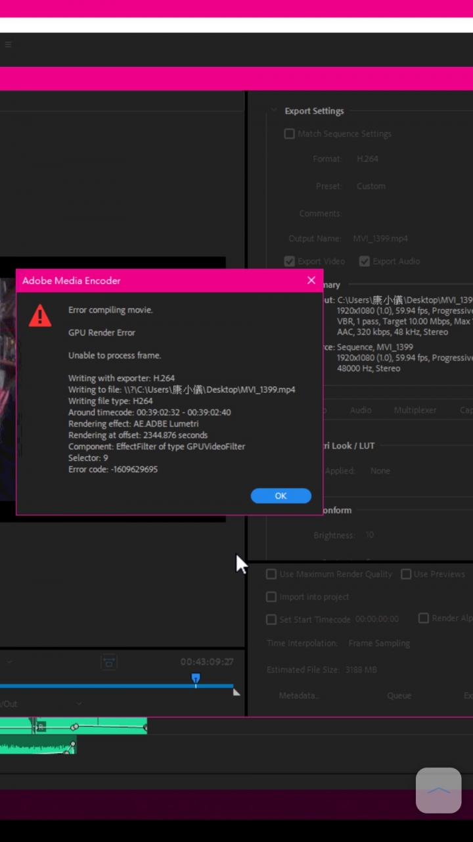Image resolution: width=473 pixels, height=842 pixels.
Task: Click 'Estimated File Size: 3188 MB' text
Action: (x=322, y=670)
